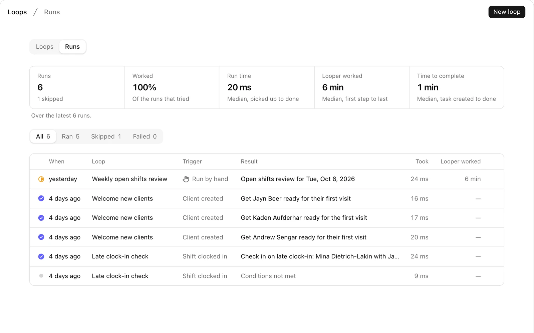Viewport: 534px width, 333px height.
Task: Open the Run time 20 ms card
Action: (x=267, y=87)
